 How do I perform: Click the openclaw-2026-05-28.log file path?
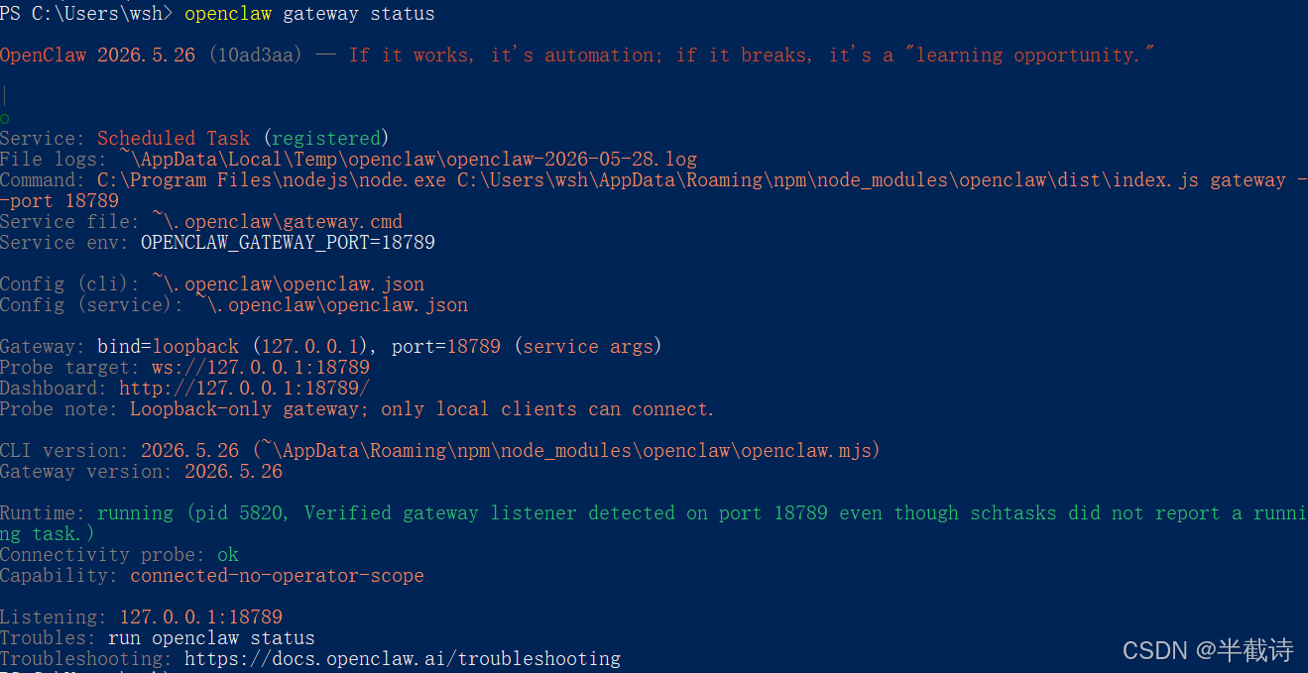point(408,160)
